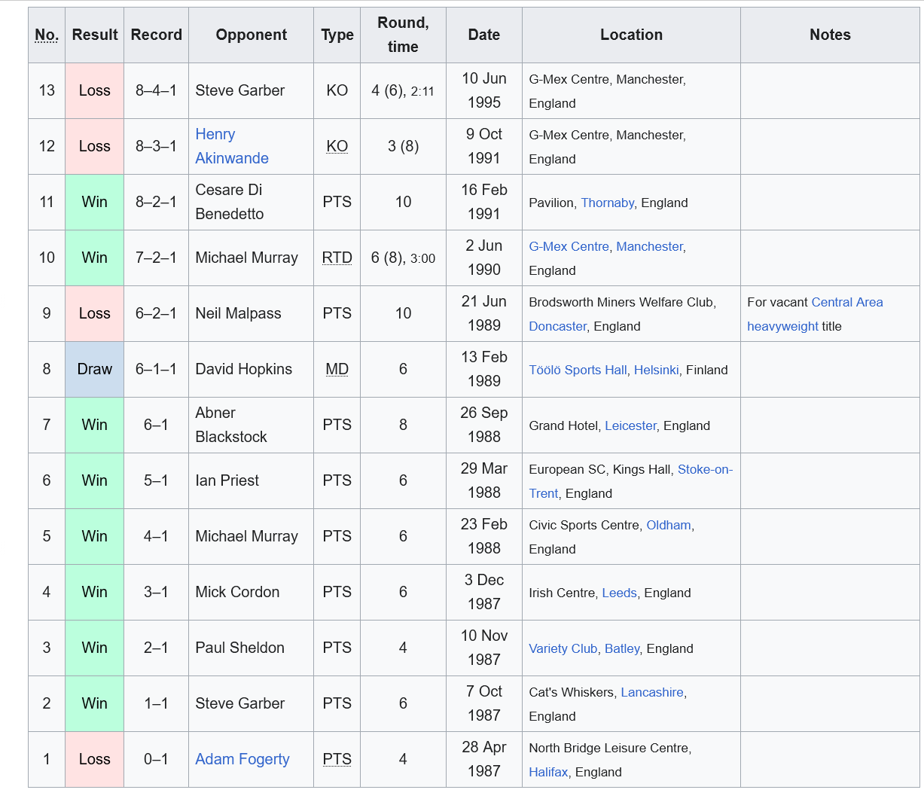Click the date 3 Dec 1987
This screenshot has height=802, width=924.
[484, 592]
